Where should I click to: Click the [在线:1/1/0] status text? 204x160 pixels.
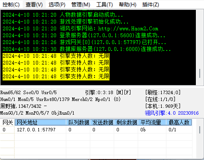(160, 99)
